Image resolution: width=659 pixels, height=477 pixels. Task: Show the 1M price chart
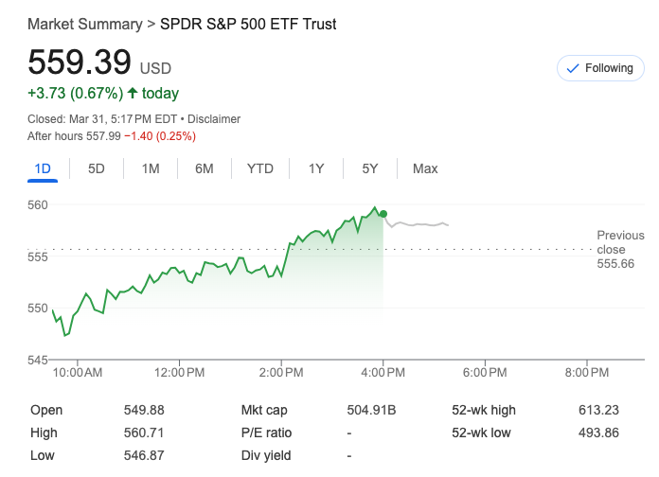151,168
